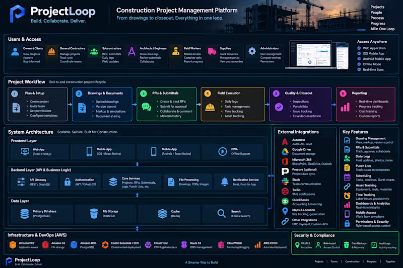Select the Amazon EC2 icon

(x=13, y=245)
